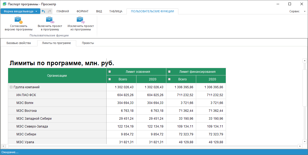Screen dimensions: 308x155
Task: Switch to the Проекты tab
Action: [88, 43]
